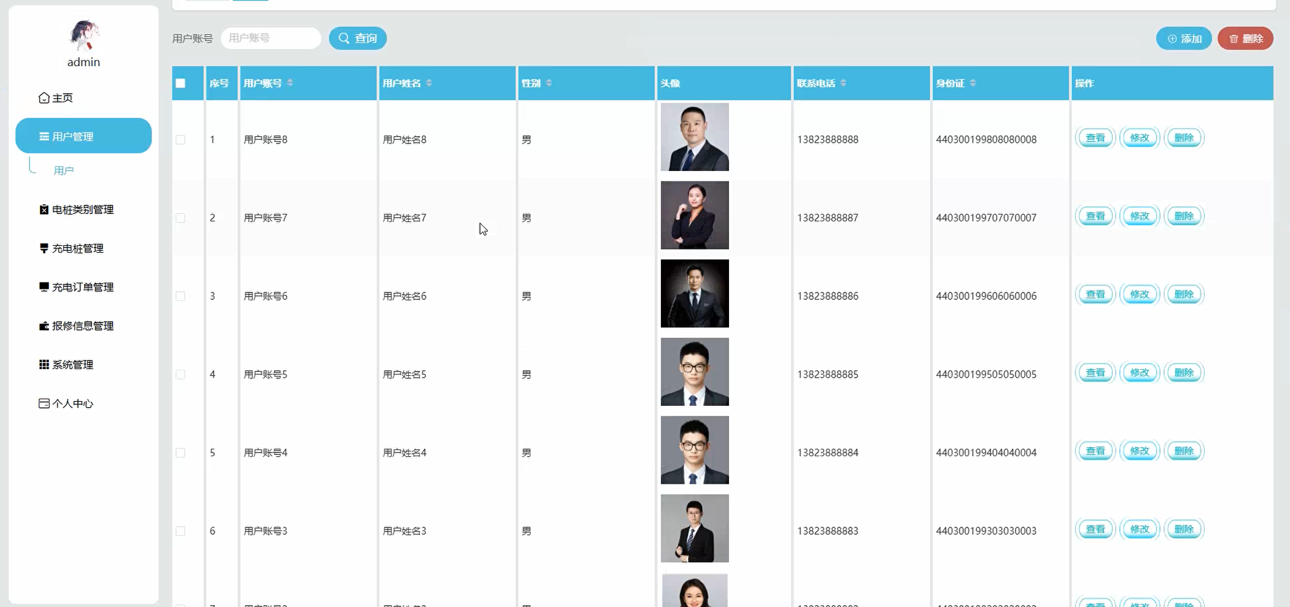This screenshot has width=1290, height=607.
Task: Click the 查询 search button
Action: 358,38
